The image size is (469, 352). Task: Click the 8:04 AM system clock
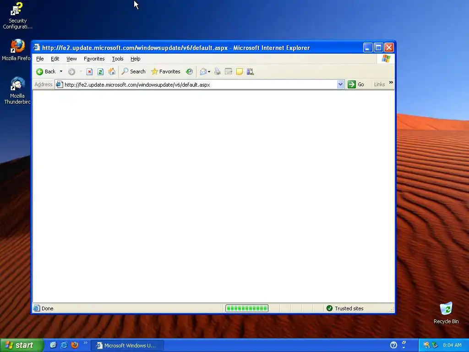(x=452, y=345)
